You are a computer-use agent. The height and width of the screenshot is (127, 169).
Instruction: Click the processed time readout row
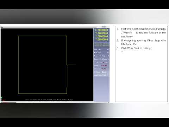tap(101, 44)
